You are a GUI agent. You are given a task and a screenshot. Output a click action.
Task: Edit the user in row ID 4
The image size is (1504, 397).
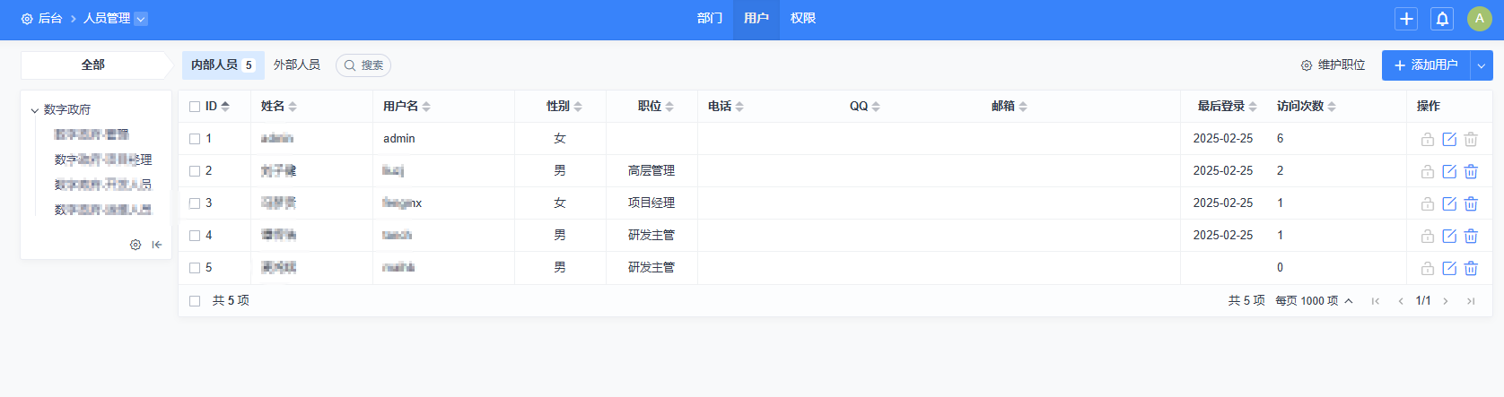tap(1449, 236)
